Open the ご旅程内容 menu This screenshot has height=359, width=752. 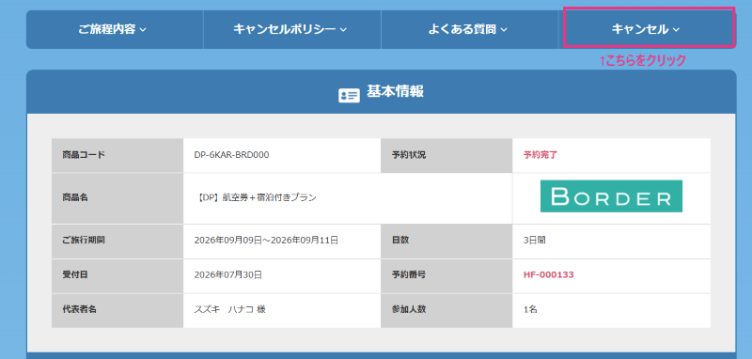tap(115, 29)
